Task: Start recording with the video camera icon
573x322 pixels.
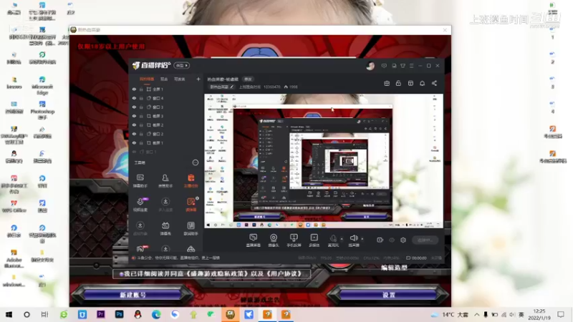Action: click(x=380, y=240)
